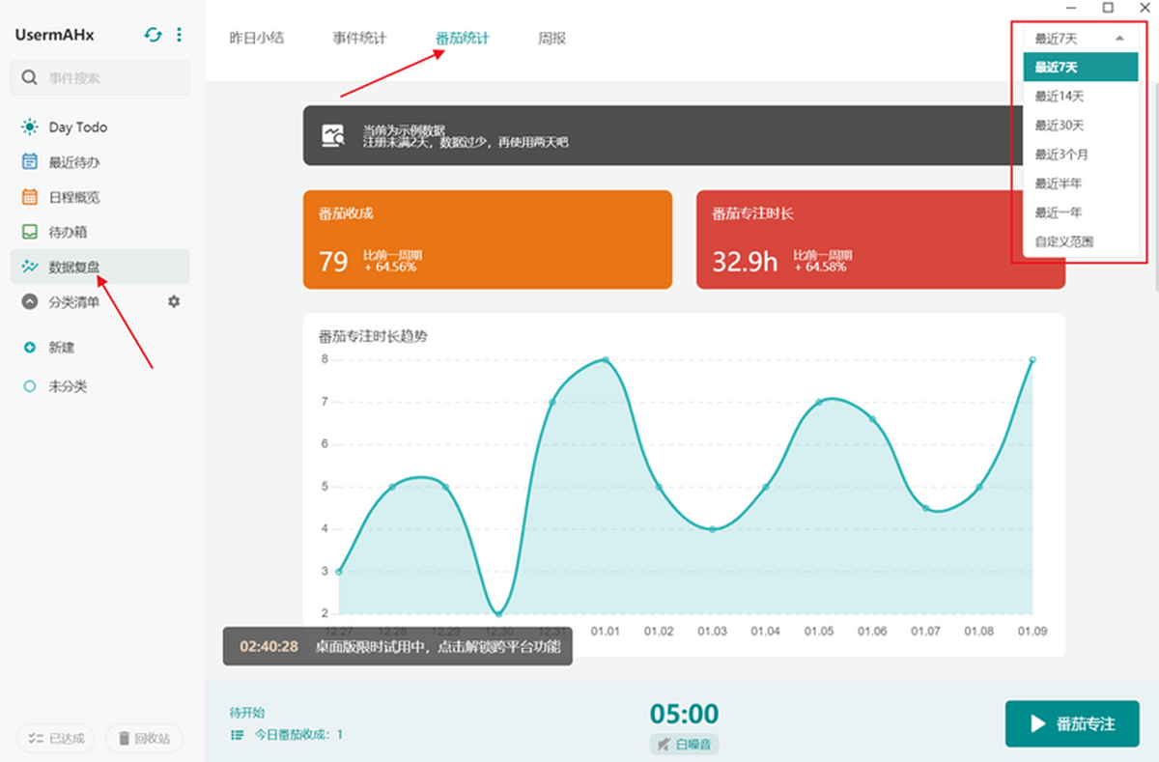Click the 最近待办 calendar icon
1159x762 pixels.
click(30, 162)
